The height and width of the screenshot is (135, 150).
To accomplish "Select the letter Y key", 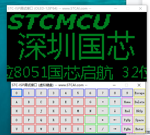I will (66, 129).
